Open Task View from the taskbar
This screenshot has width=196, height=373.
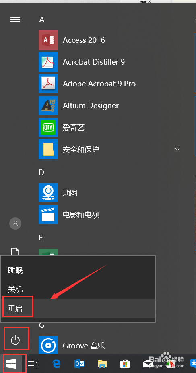click(33, 363)
